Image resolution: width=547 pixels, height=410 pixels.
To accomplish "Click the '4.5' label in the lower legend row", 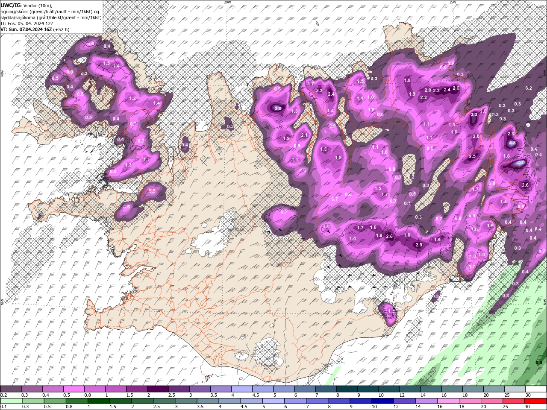I will pyautogui.click(x=244, y=407).
